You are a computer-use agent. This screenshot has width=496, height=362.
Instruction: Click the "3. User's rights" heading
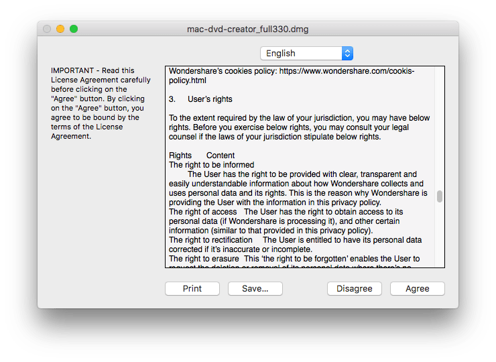(200, 99)
